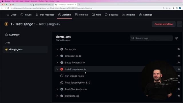
Task: Click into Search logs field
Action: pyautogui.click(x=151, y=38)
